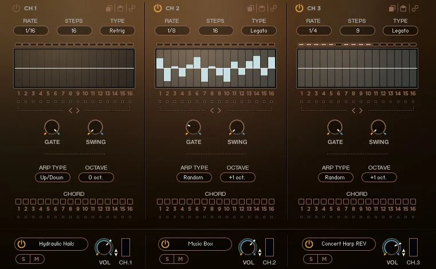The height and width of the screenshot is (269, 436).
Task: Select the Music Box instrument name
Action: pyautogui.click(x=200, y=244)
